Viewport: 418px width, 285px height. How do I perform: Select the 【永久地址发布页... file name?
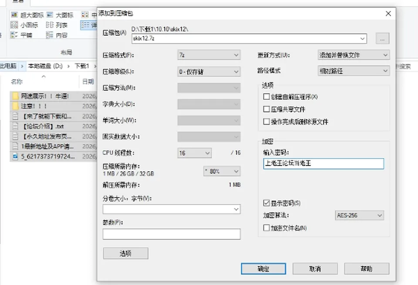pyautogui.click(x=47, y=136)
